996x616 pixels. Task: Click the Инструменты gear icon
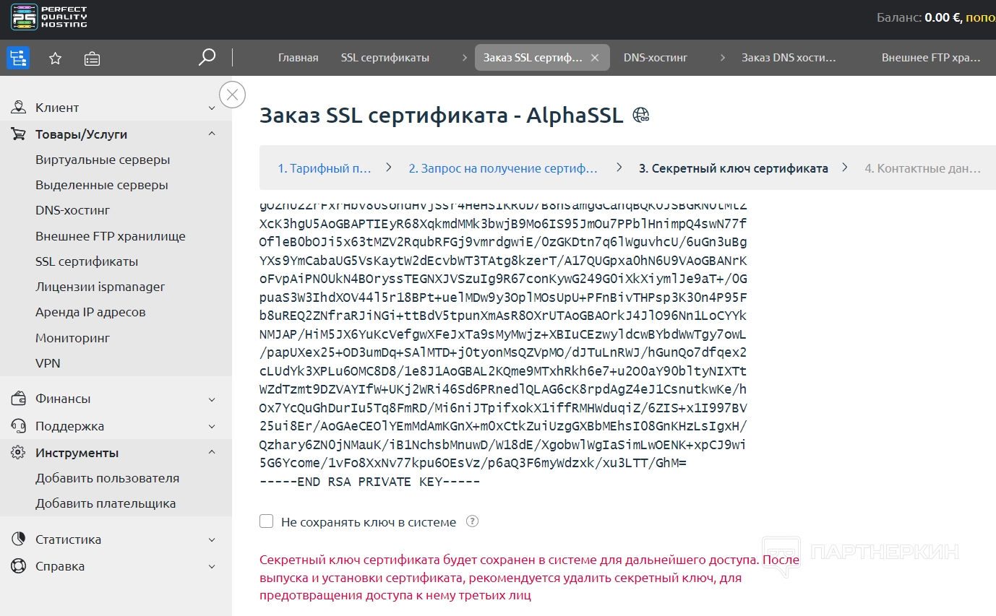[19, 453]
